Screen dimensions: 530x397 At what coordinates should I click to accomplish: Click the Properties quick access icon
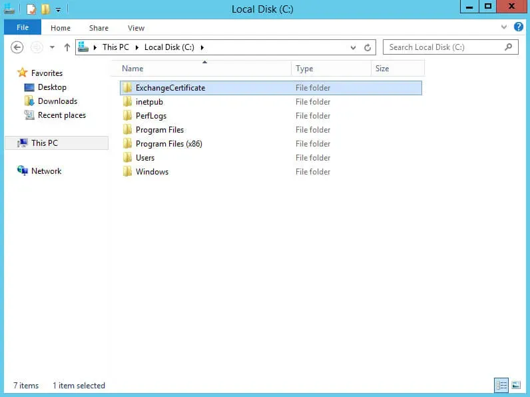(31, 9)
